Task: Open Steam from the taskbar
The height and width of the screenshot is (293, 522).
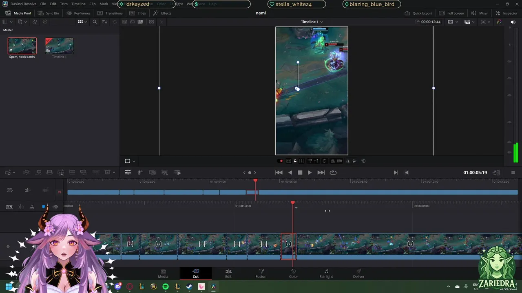Action: (x=189, y=286)
